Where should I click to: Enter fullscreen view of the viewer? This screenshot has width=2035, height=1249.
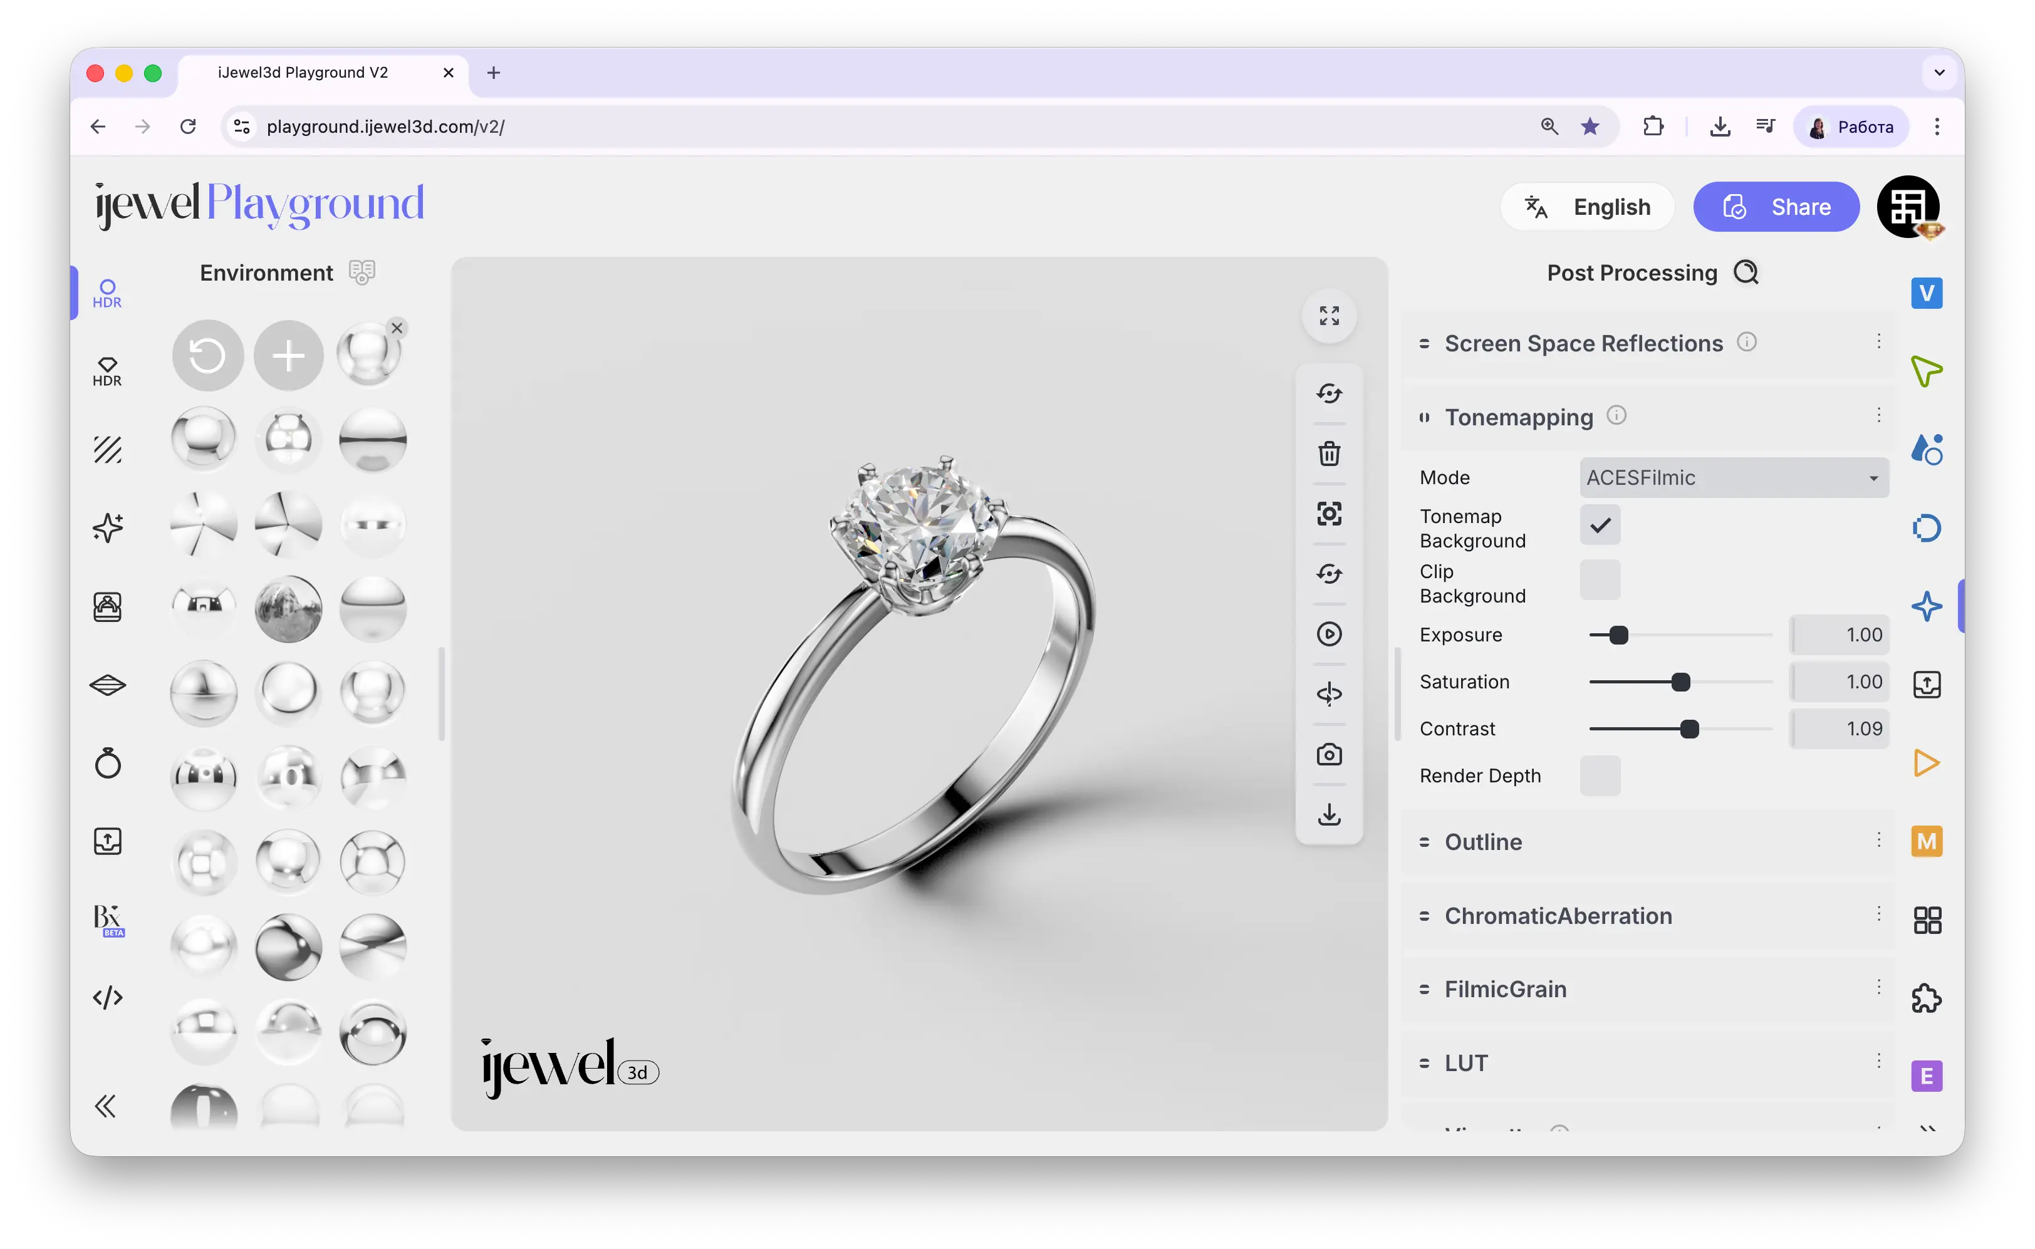coord(1328,316)
